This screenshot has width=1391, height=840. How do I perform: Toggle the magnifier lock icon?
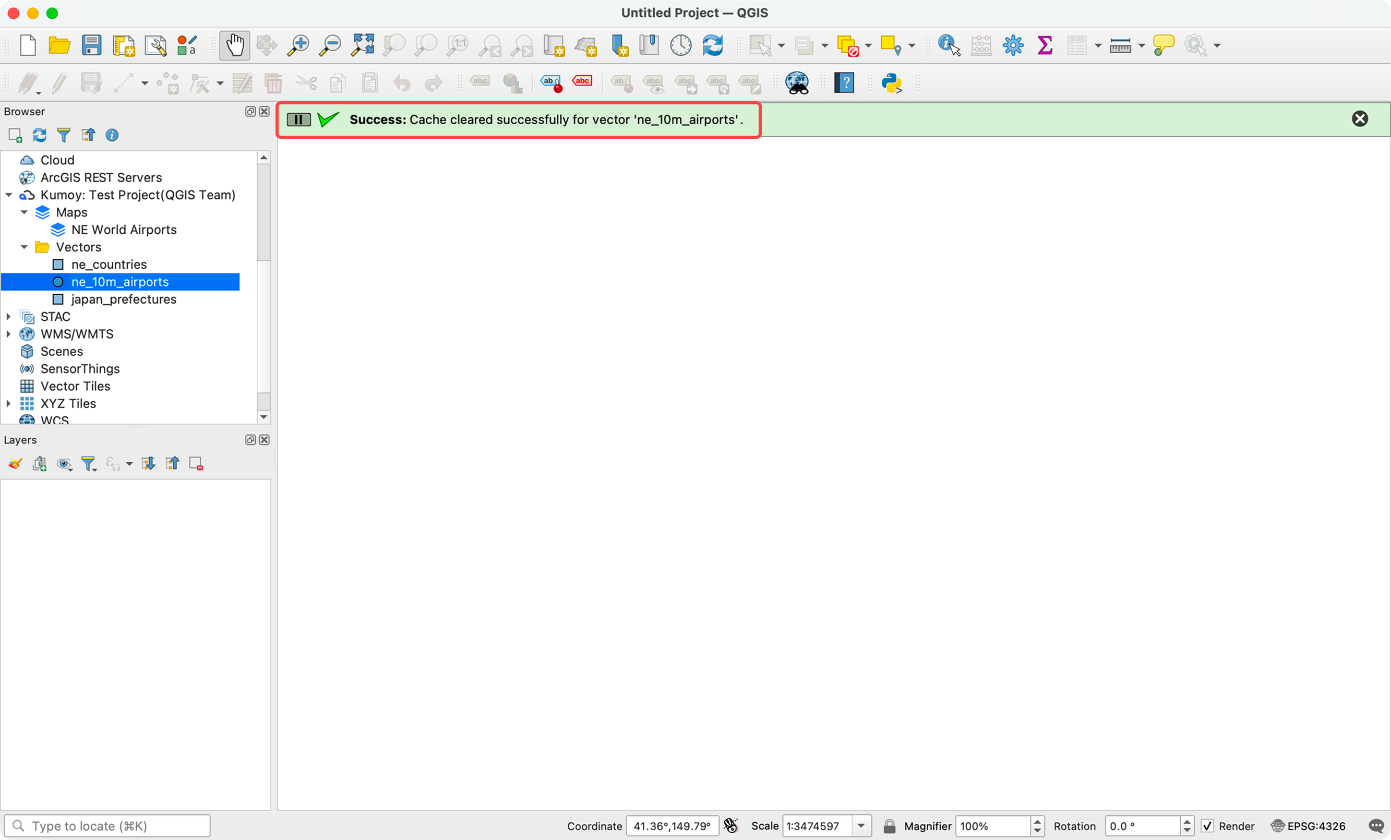click(890, 826)
